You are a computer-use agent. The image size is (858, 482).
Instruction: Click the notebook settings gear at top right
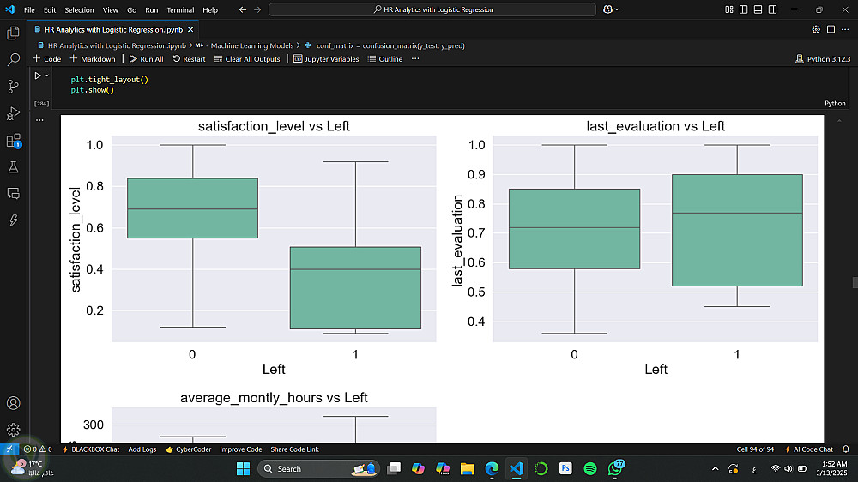pyautogui.click(x=816, y=29)
